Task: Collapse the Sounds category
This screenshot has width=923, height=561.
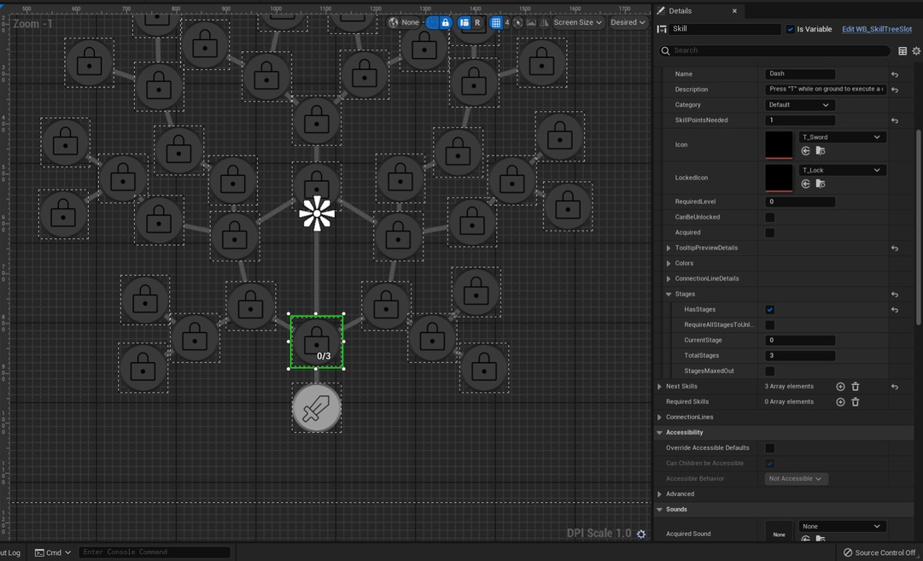Action: 659,510
